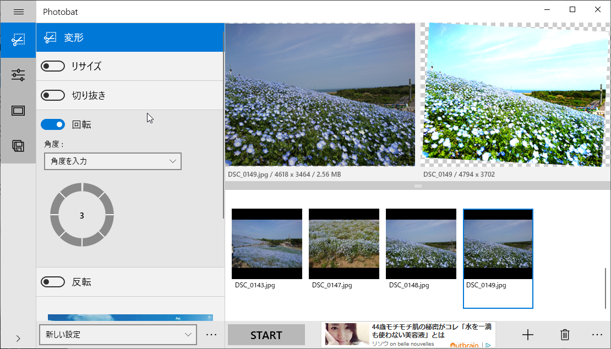Click the START button
Screen dimensions: 611x349
coord(266,335)
